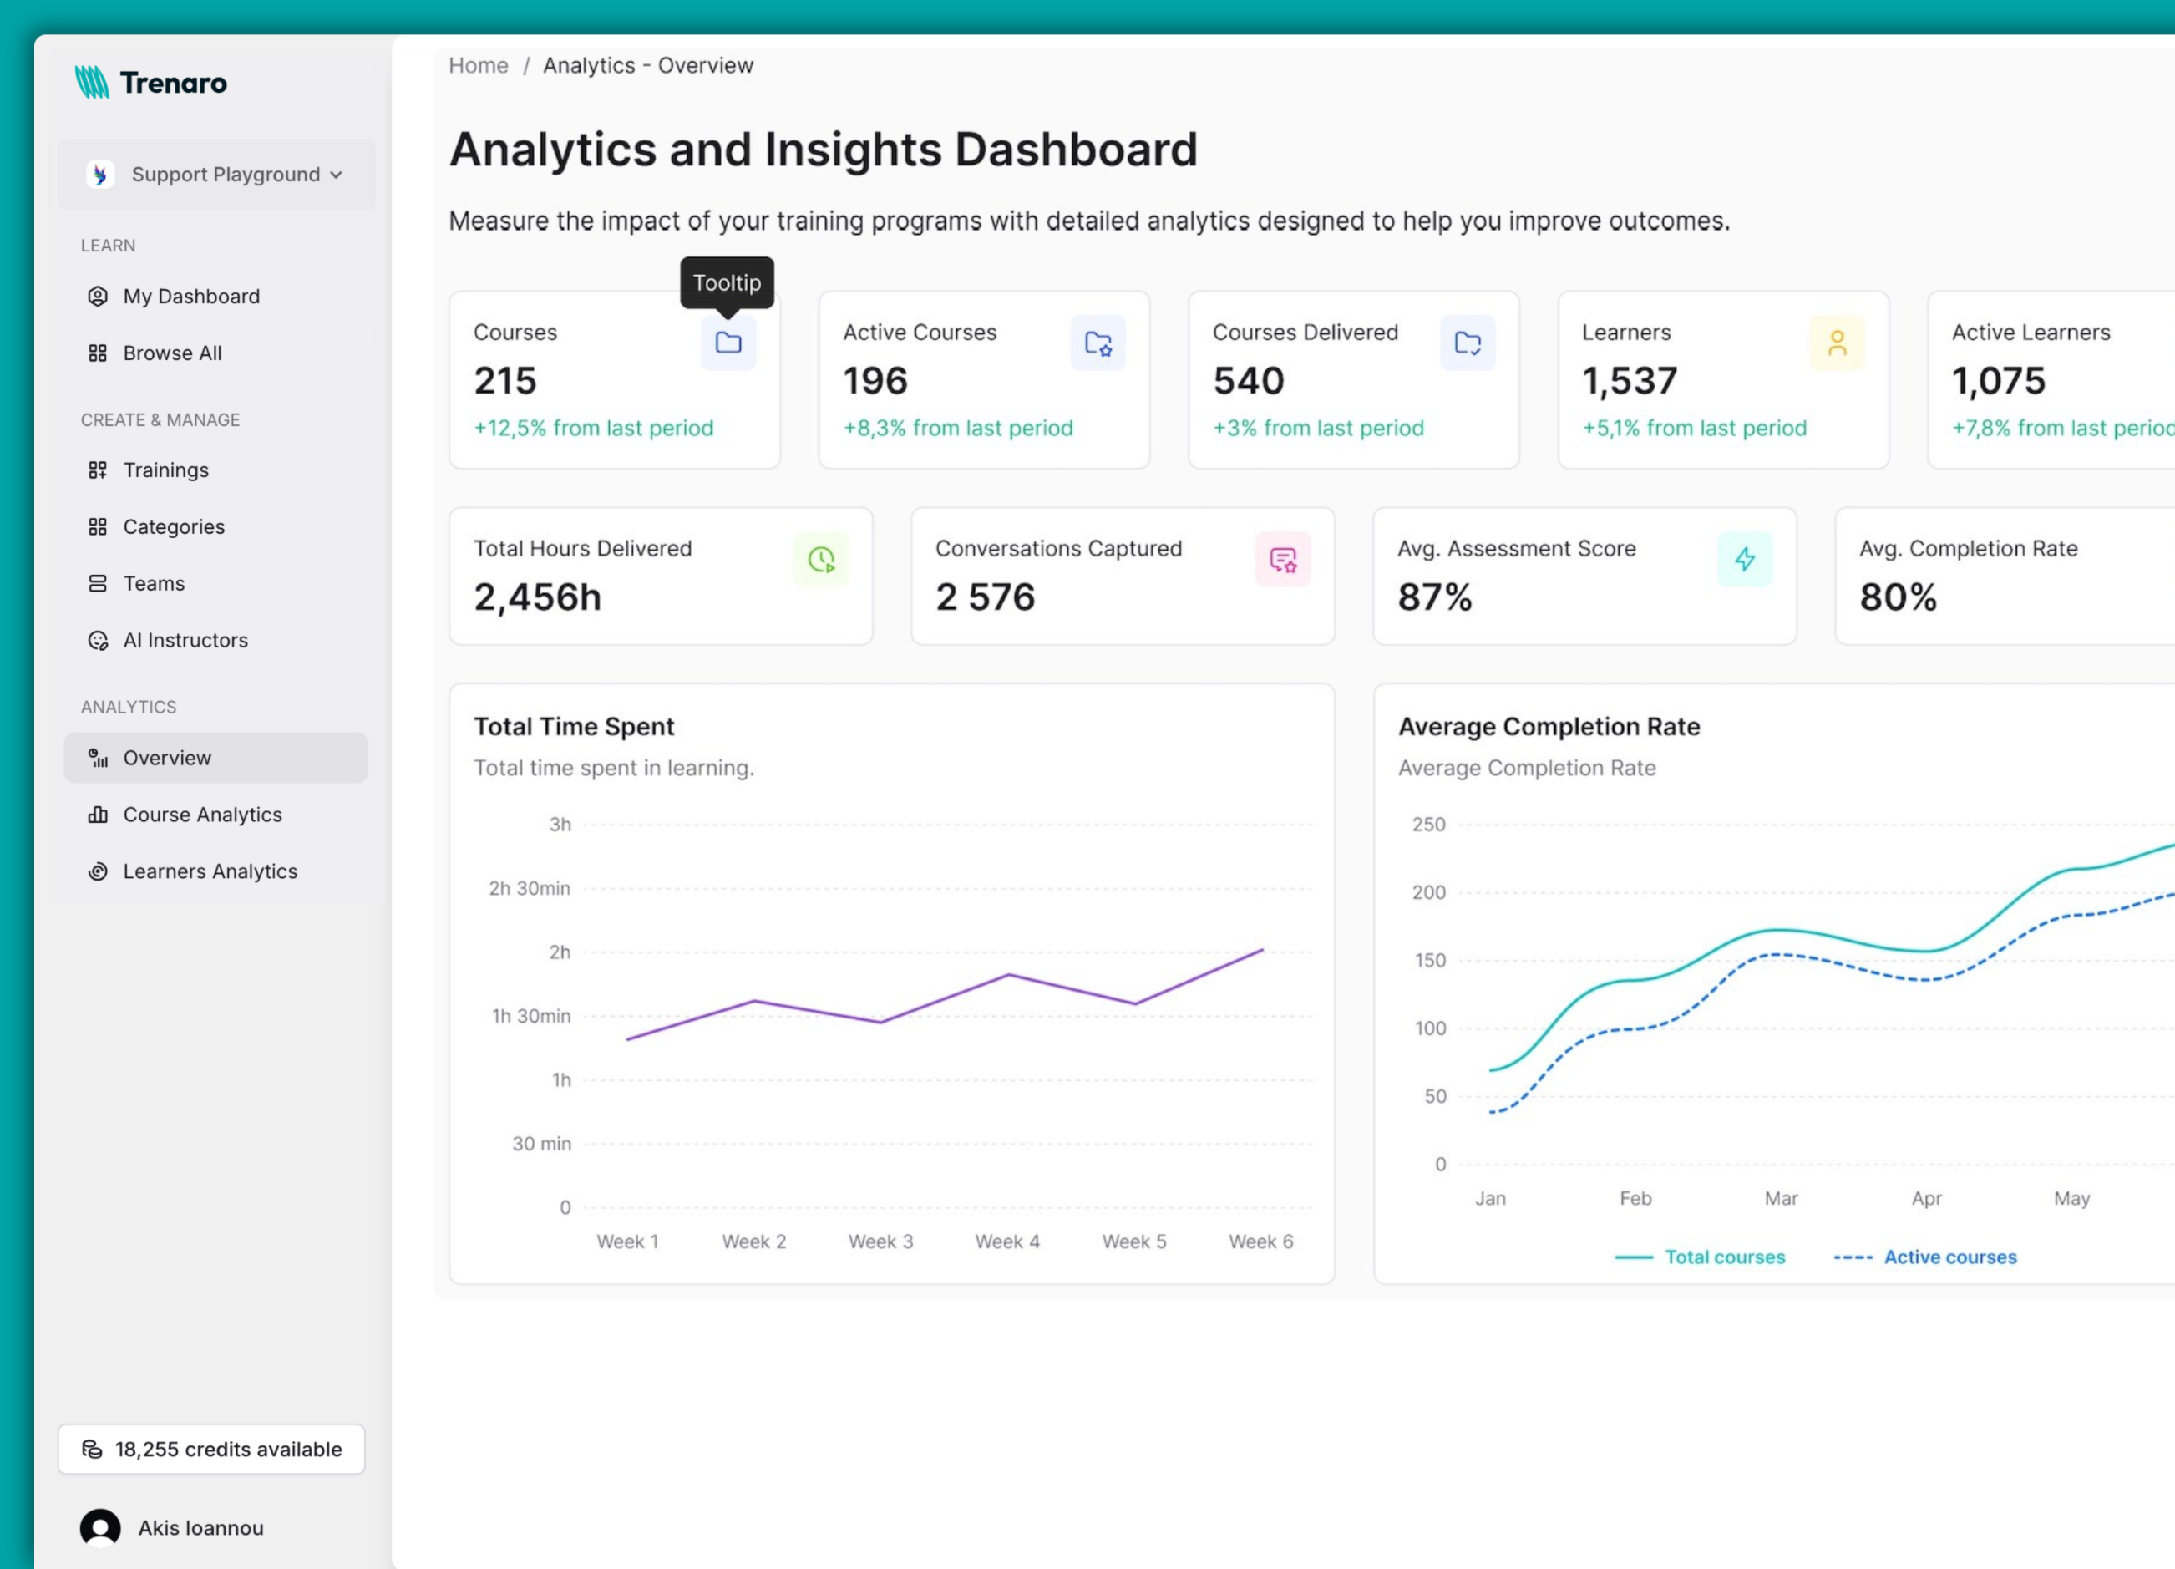Click the Courses Delivered folder-check icon
Image resolution: width=2175 pixels, height=1569 pixels.
(x=1467, y=343)
